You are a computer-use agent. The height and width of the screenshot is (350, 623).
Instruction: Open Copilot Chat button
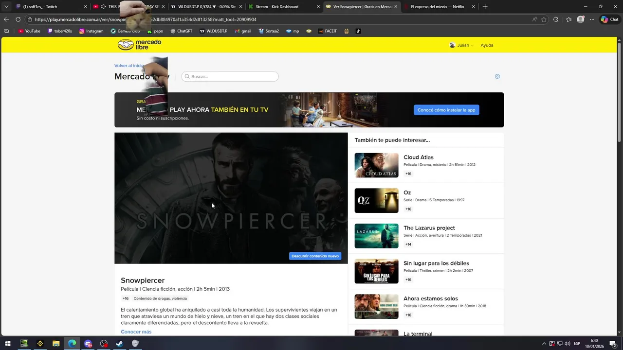coord(610,19)
